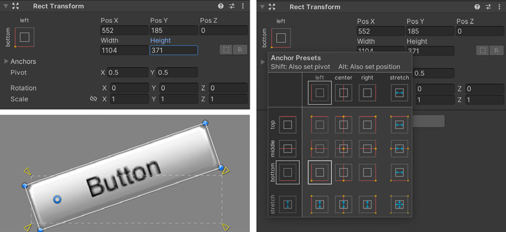Select the vertical-stretch left anchor preset
The image size is (506, 232).
(319, 204)
